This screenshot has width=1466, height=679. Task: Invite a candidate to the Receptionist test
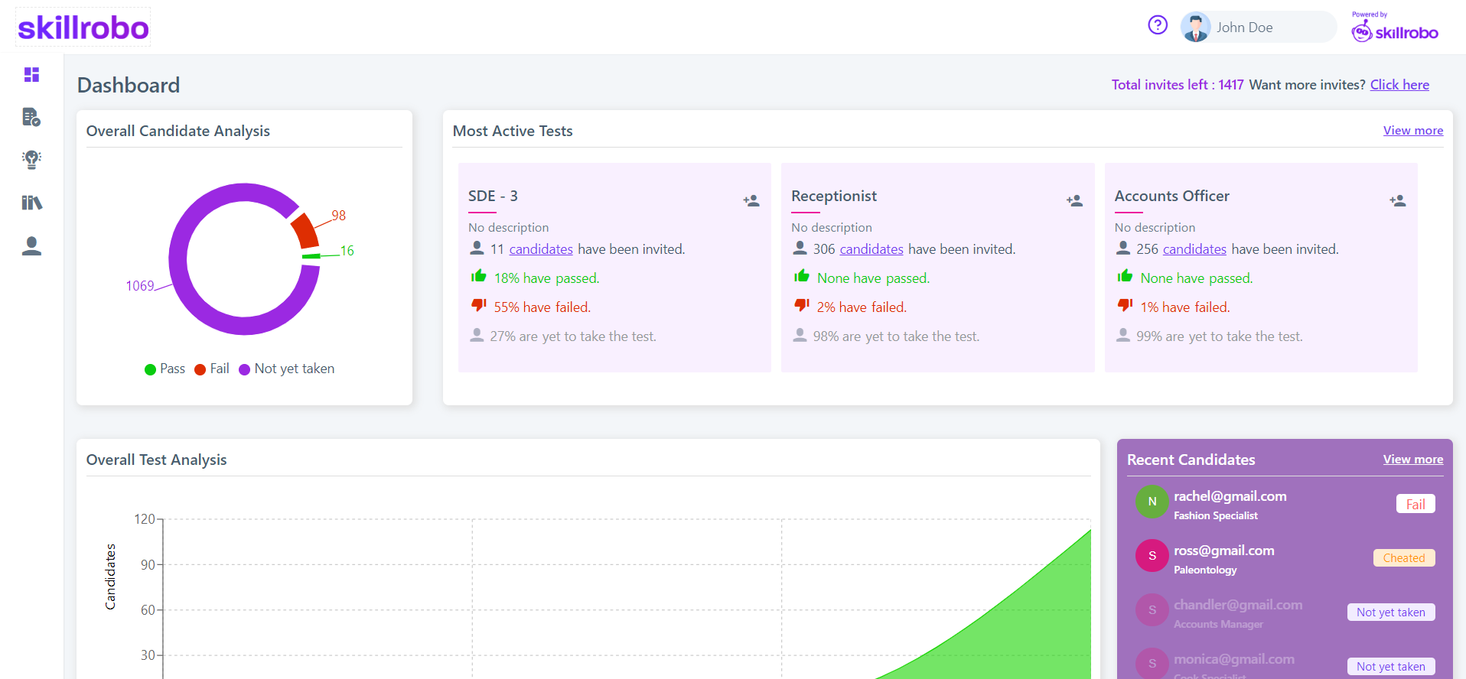pos(1074,200)
